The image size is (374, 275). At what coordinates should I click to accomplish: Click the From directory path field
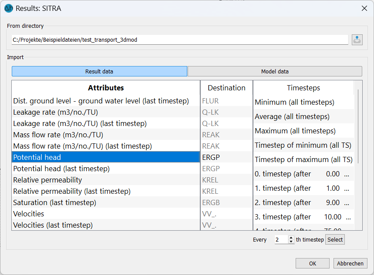click(x=180, y=40)
